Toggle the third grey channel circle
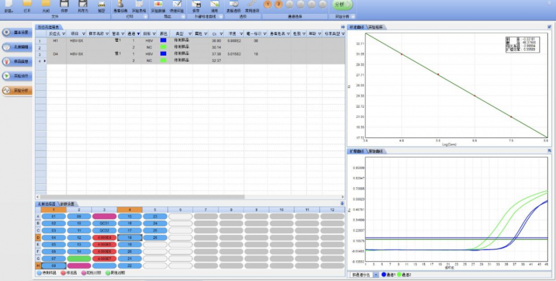The image size is (556, 281). (289, 4)
